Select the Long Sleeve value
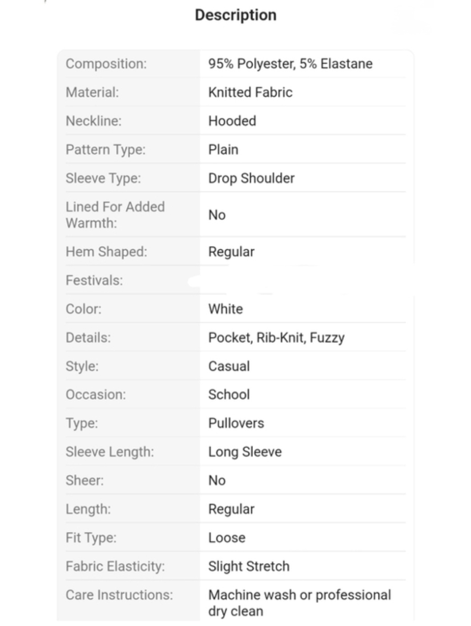This screenshot has height=626, width=471. [245, 452]
